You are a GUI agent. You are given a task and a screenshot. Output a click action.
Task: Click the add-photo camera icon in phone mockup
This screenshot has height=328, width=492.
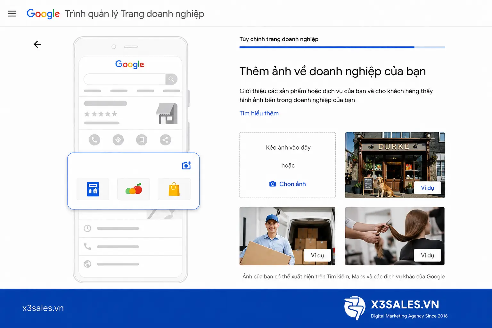coord(186,165)
